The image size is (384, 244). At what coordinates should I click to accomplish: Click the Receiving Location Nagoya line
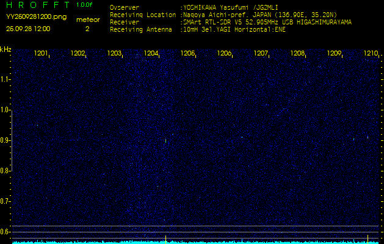point(223,15)
